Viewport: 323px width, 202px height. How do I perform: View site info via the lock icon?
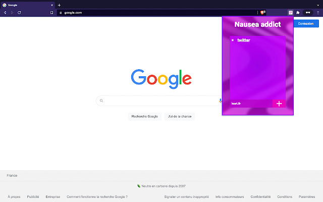[x=61, y=13]
